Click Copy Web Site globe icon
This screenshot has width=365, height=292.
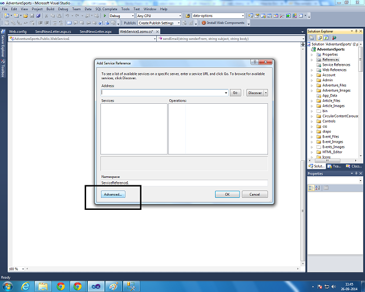pyautogui.click(x=334, y=38)
